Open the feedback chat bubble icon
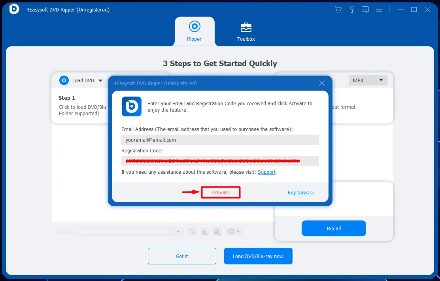Image resolution: width=440 pixels, height=281 pixels. pyautogui.click(x=365, y=9)
